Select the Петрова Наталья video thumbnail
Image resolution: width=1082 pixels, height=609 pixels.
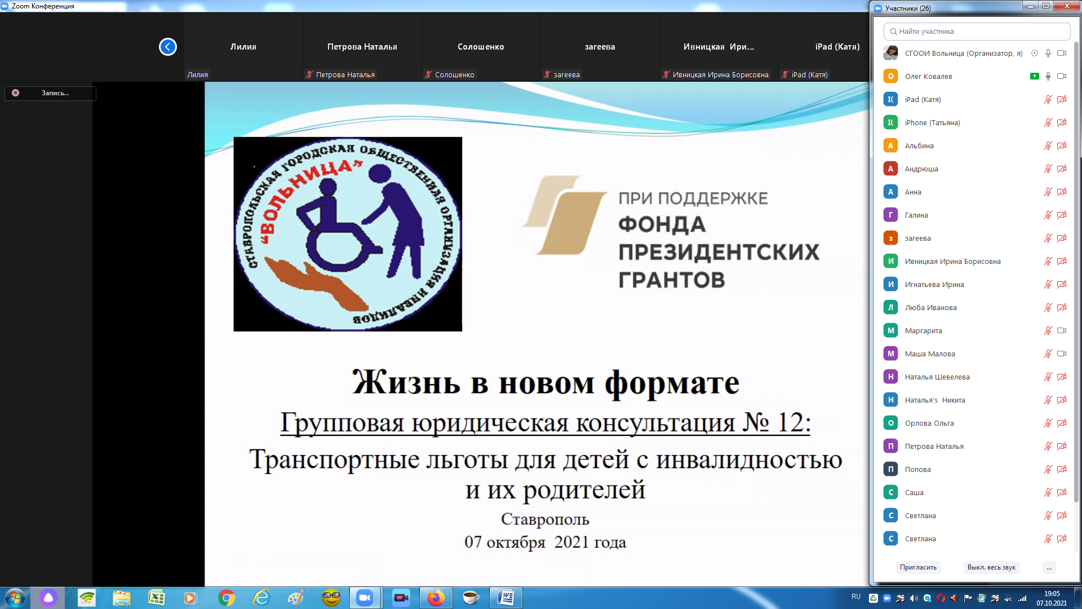coord(362,48)
